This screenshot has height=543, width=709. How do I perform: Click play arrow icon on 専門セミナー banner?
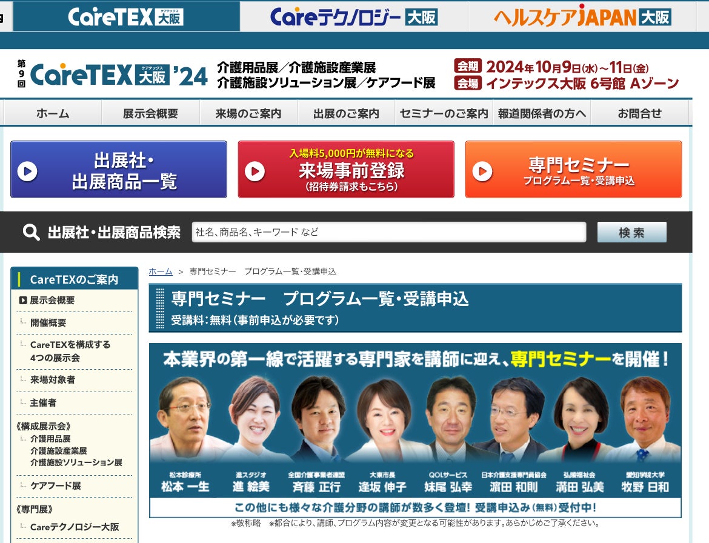pyautogui.click(x=482, y=172)
